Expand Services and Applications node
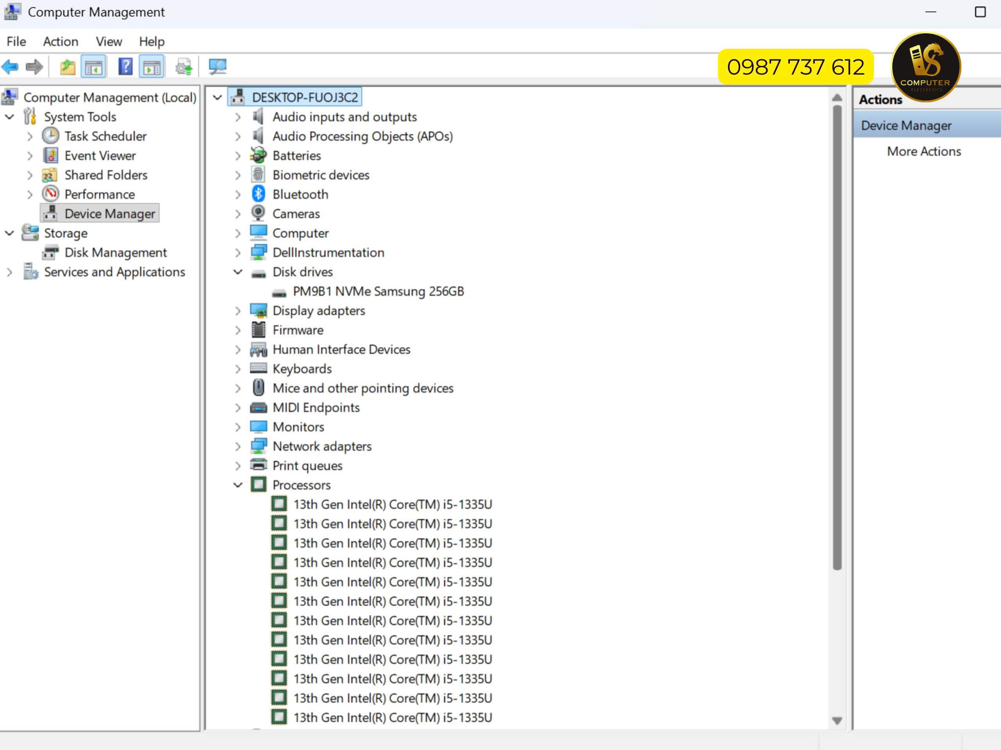The width and height of the screenshot is (1001, 750). 9,272
